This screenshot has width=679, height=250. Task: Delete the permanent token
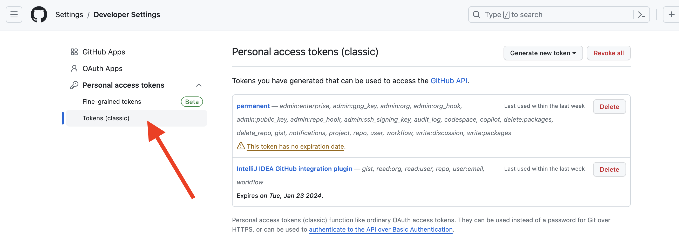click(x=609, y=107)
